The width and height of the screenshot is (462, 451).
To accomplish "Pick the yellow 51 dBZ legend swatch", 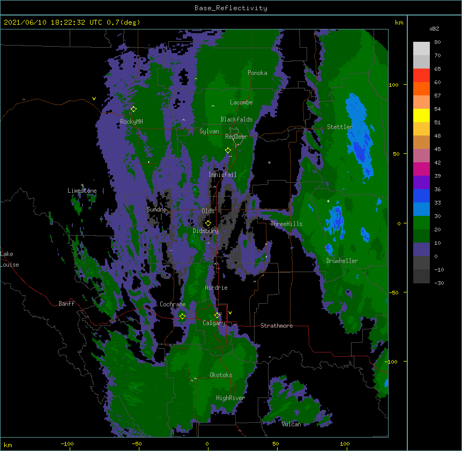I will point(421,115).
